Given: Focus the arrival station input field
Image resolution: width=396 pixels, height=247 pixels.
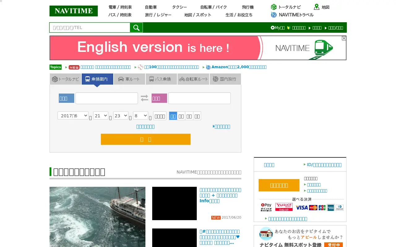Looking at the screenshot, I should tap(200, 98).
